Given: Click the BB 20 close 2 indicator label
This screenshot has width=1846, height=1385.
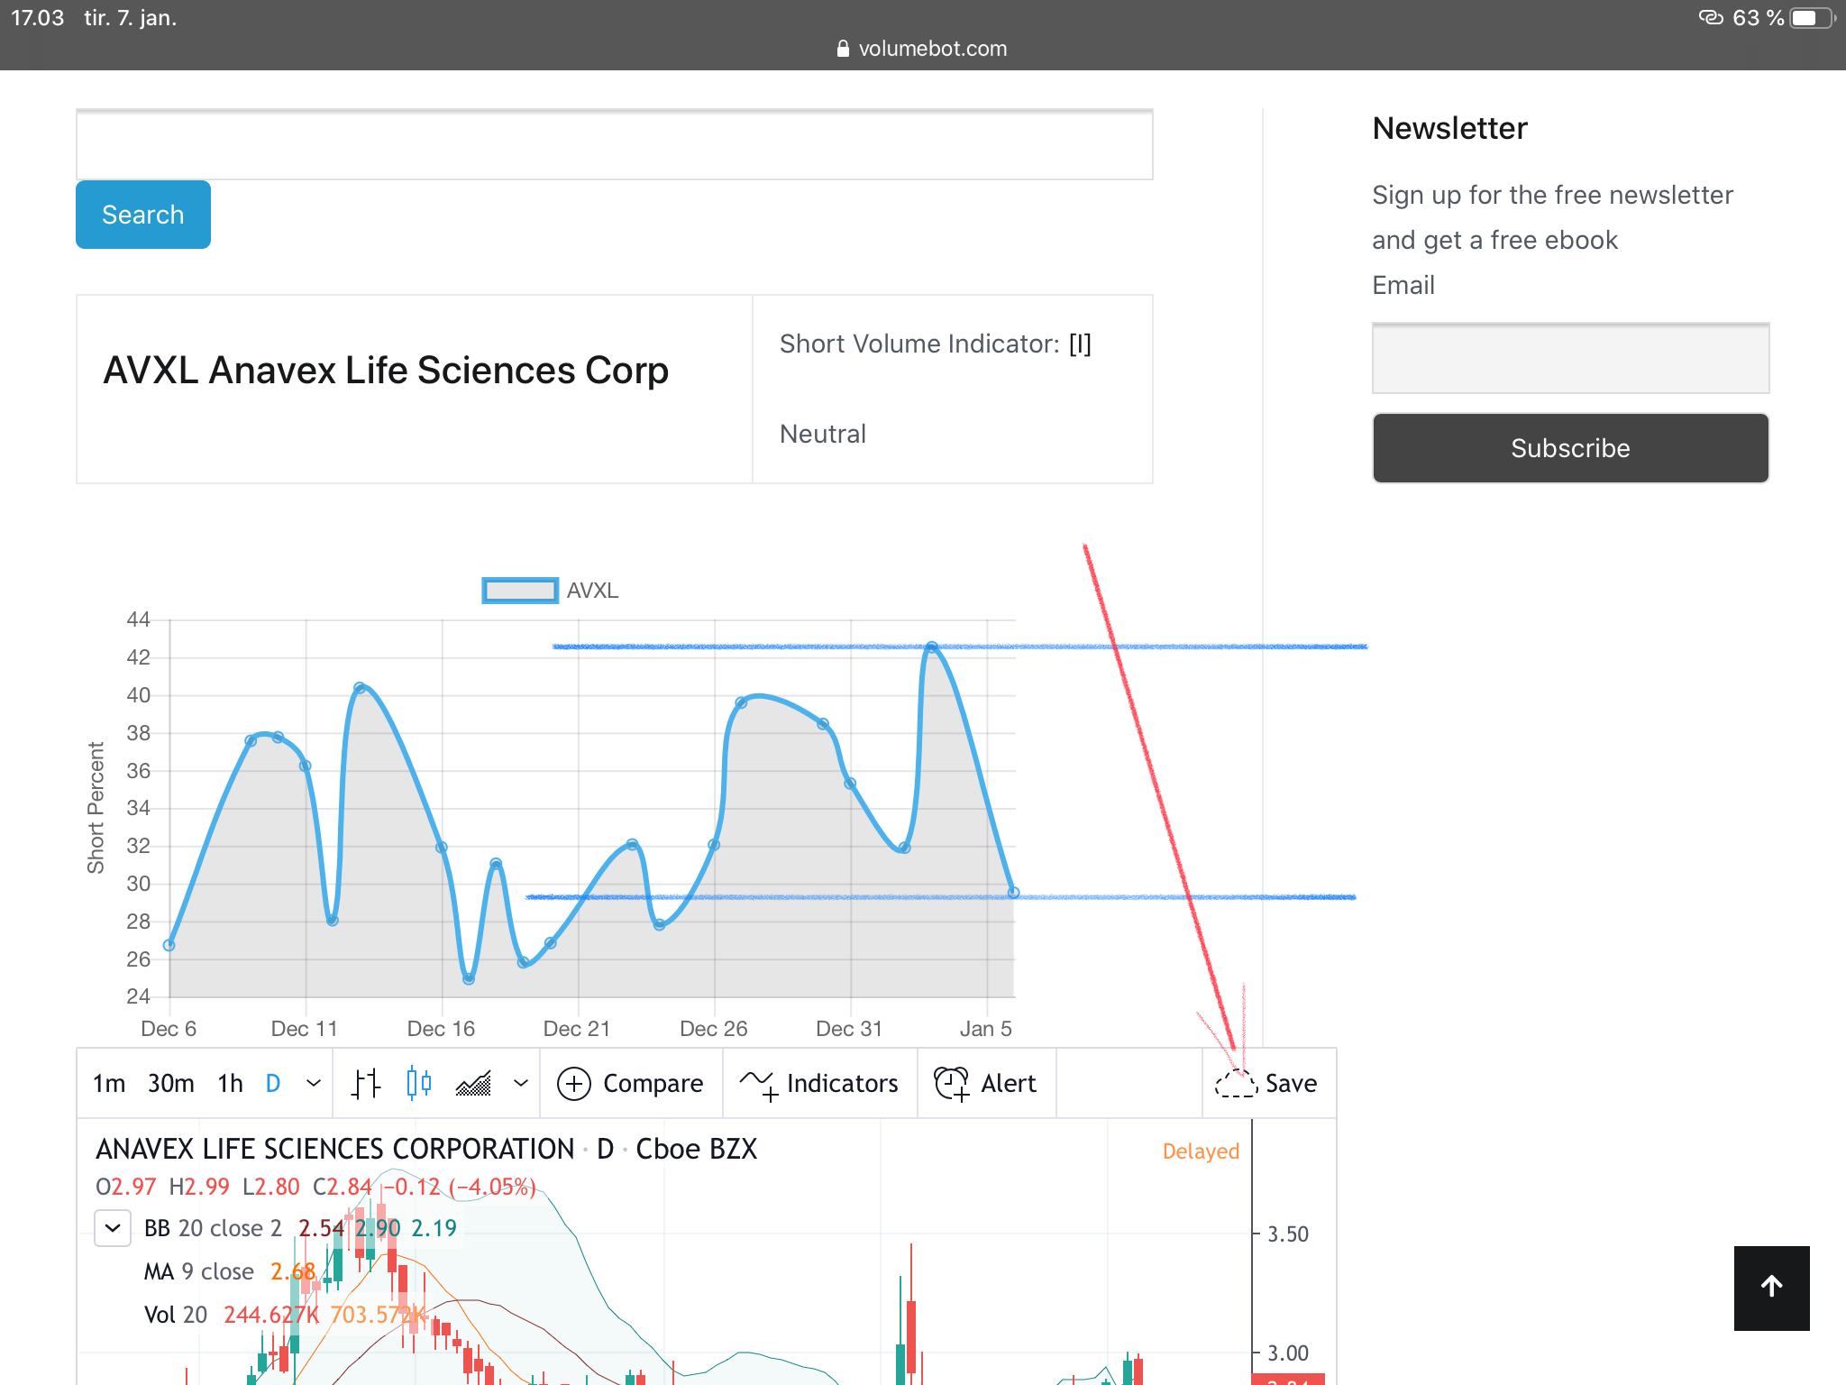Looking at the screenshot, I should tap(213, 1228).
